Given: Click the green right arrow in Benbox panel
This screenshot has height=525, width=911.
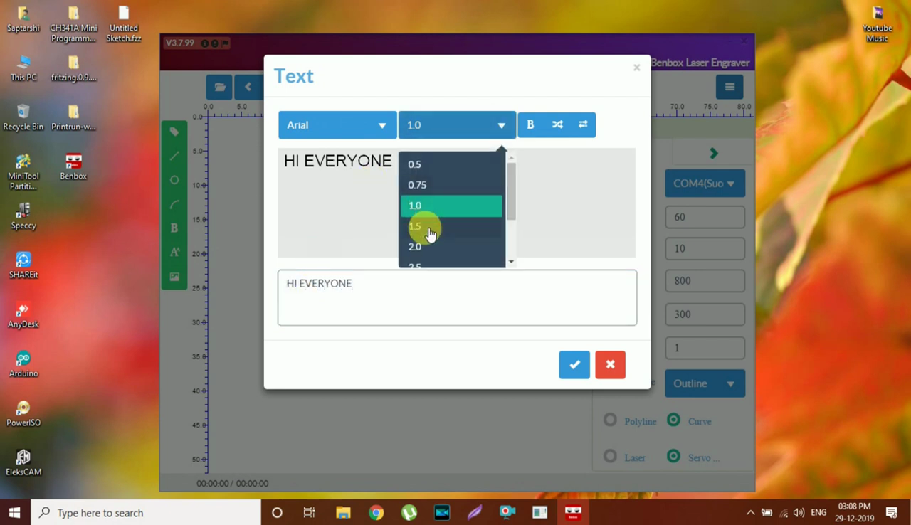Looking at the screenshot, I should [x=713, y=153].
